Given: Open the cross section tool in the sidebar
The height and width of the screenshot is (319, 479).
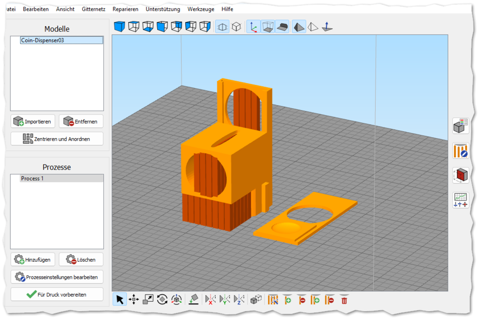Looking at the screenshot, I should [461, 175].
